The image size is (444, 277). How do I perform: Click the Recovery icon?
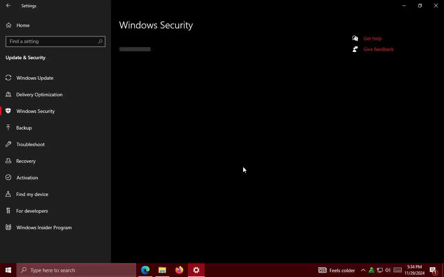9,161
